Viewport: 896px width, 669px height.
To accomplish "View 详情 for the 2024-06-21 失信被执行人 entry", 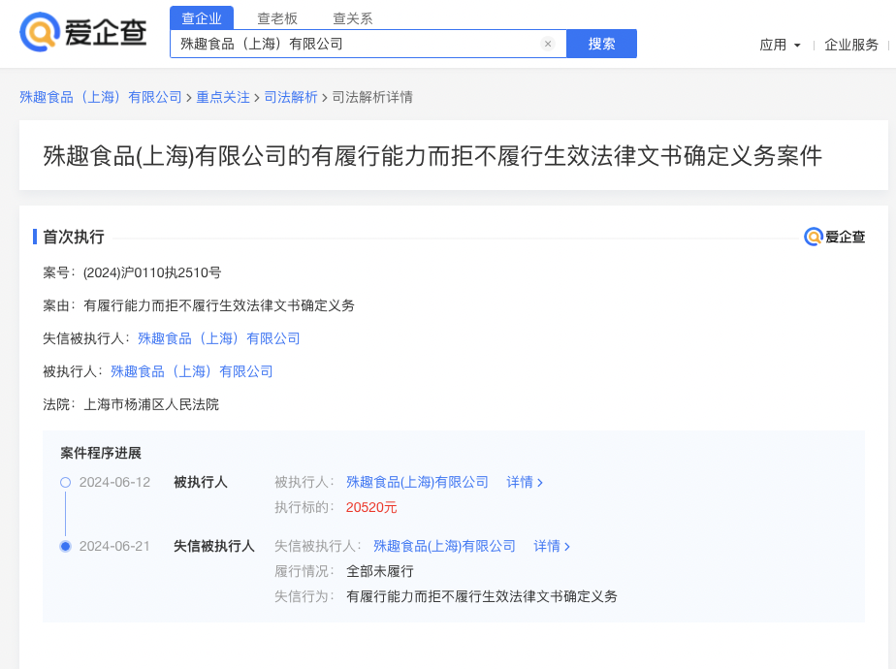I will 552,546.
